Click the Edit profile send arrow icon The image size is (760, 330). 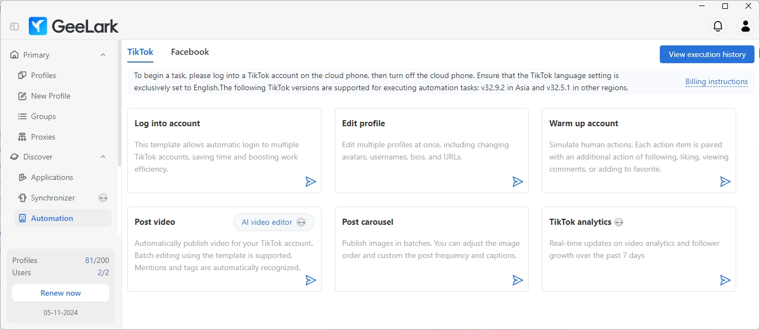pos(518,182)
